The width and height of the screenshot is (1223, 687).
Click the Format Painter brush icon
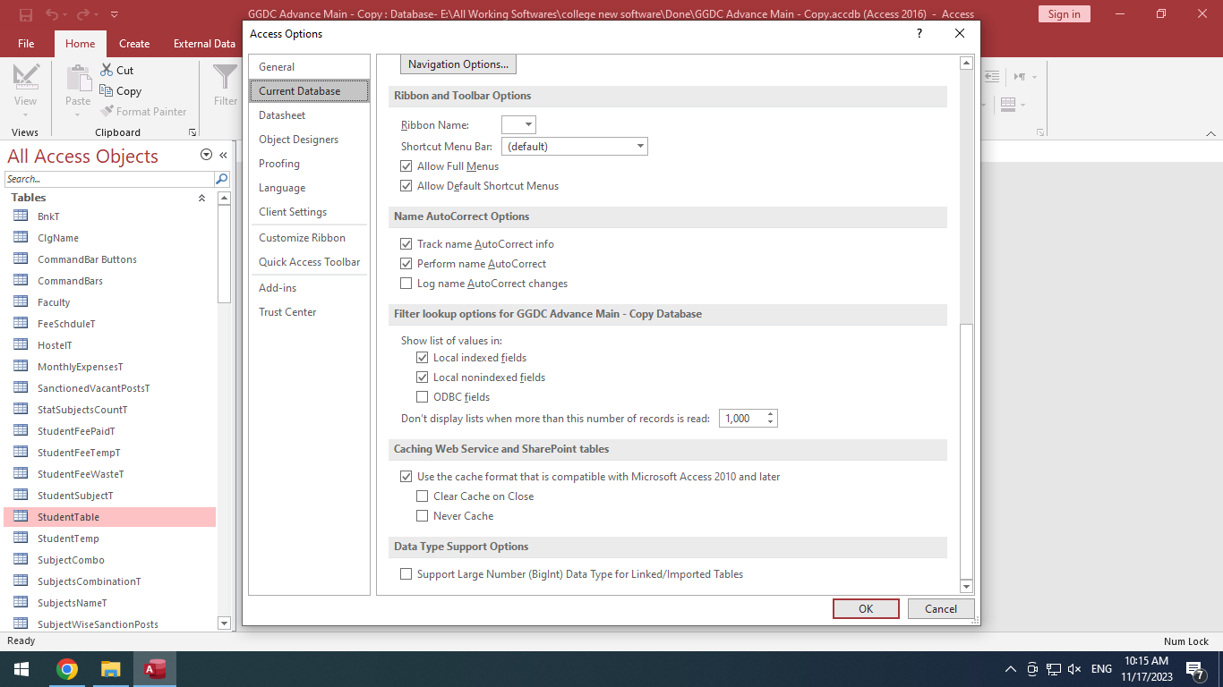(107, 111)
